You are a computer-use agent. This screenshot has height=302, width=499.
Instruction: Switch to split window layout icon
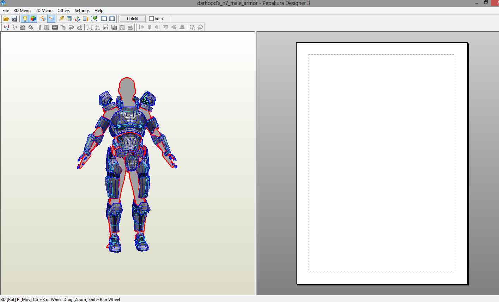click(104, 19)
